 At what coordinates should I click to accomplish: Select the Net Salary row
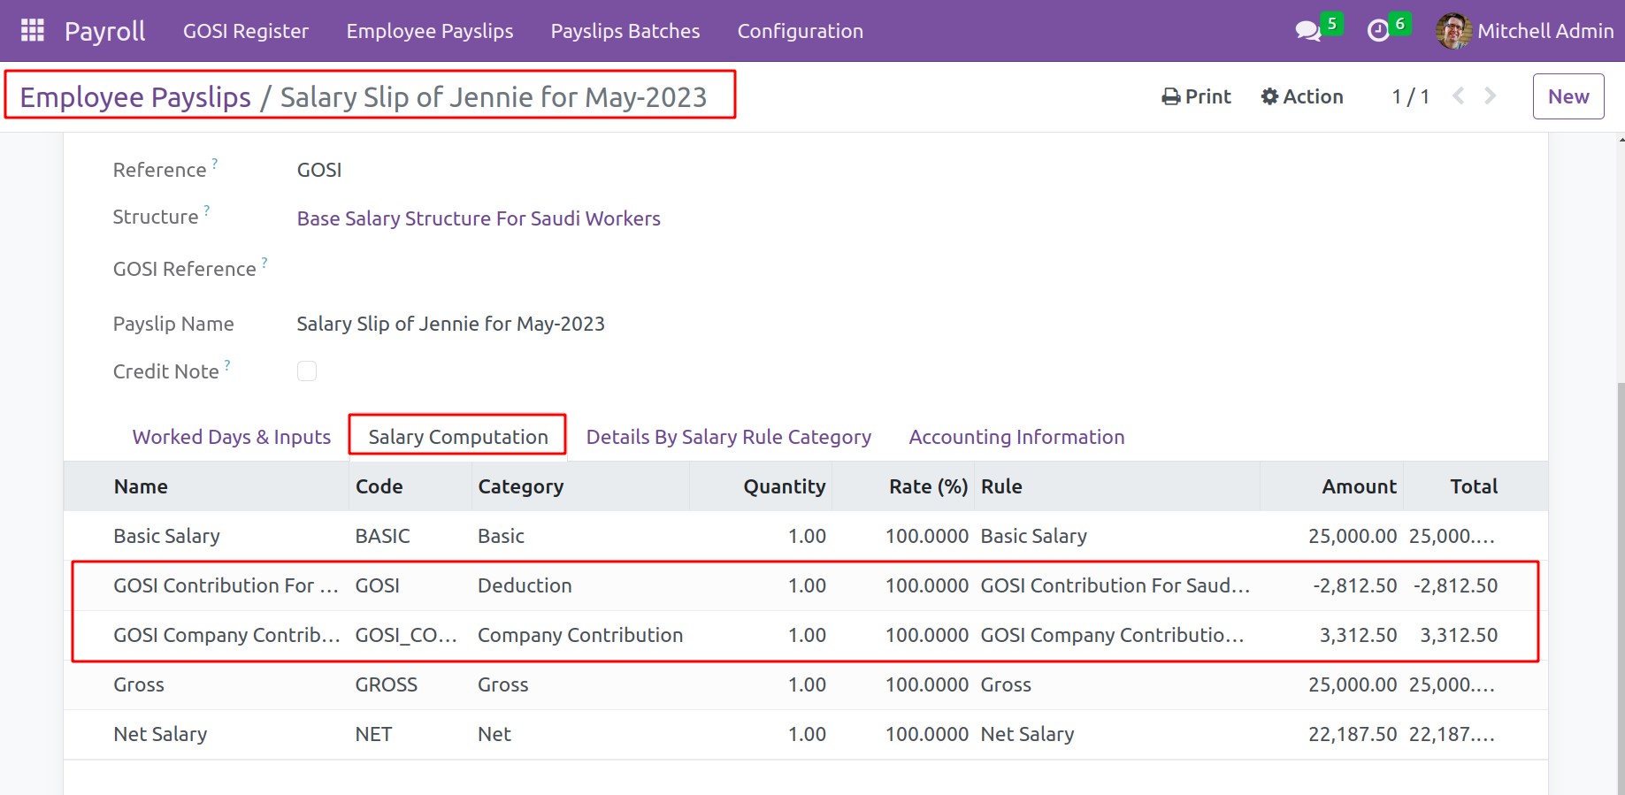click(160, 734)
